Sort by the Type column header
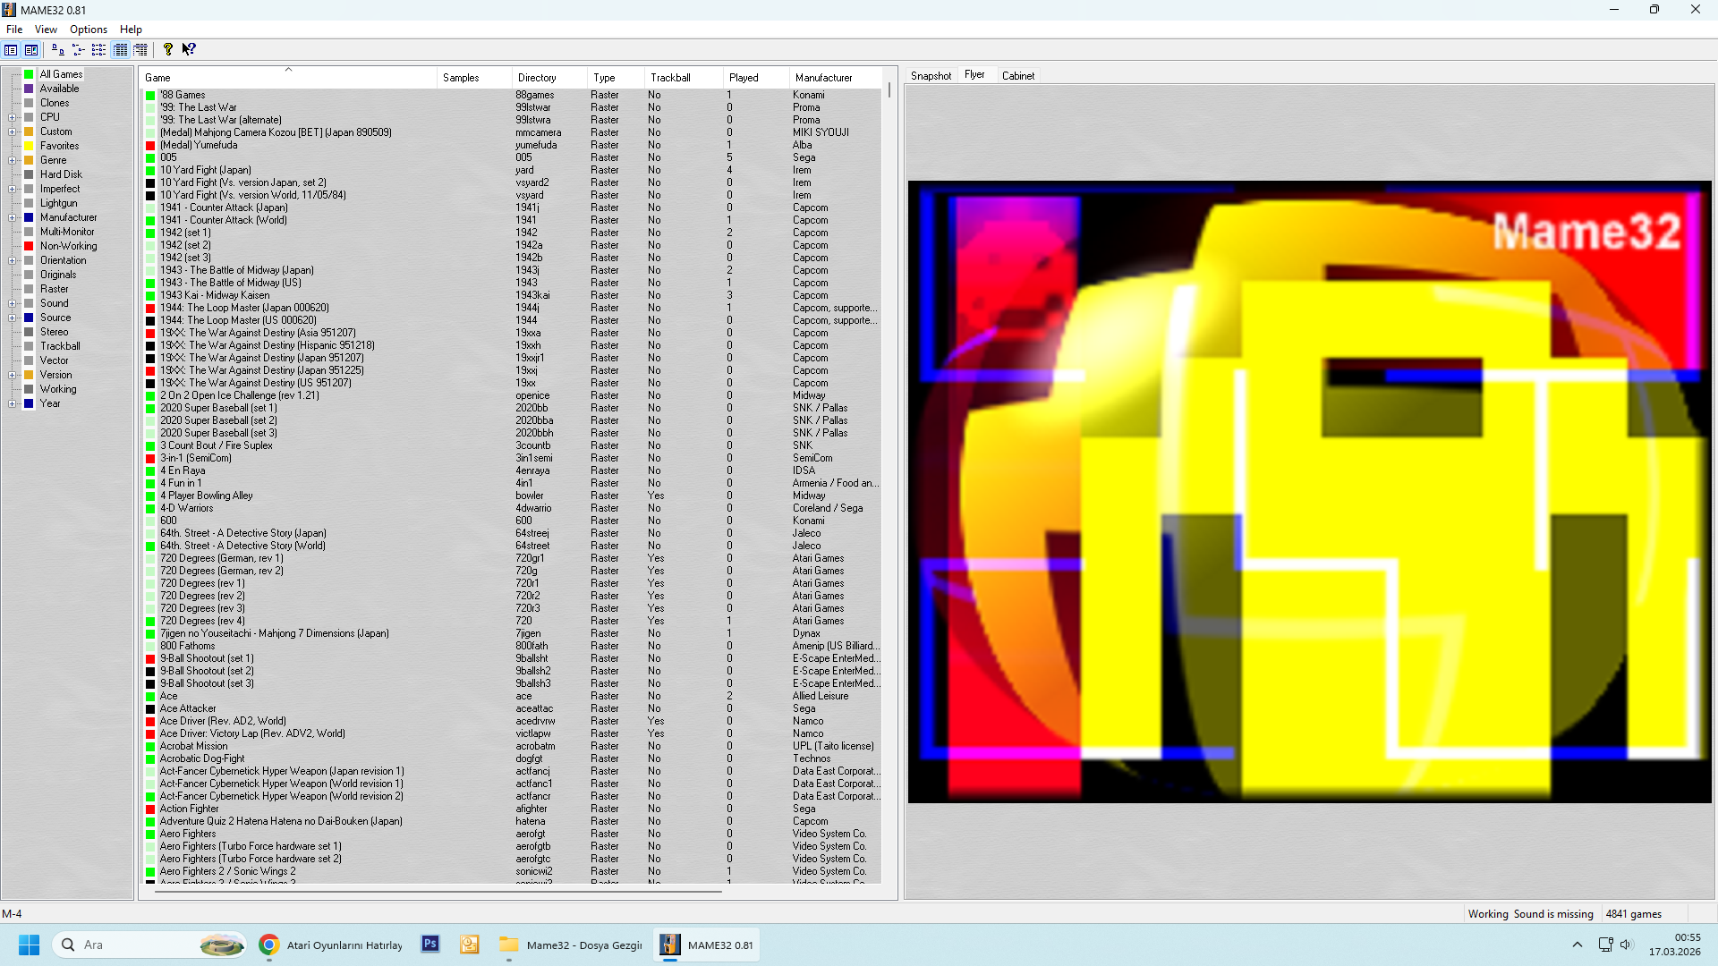Viewport: 1718px width, 966px height. click(x=616, y=78)
